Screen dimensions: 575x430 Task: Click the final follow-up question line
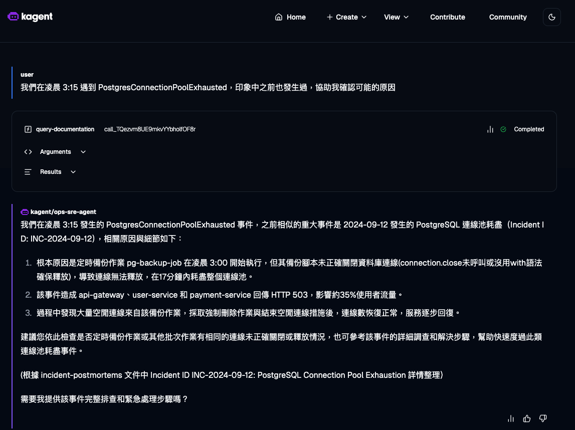tap(104, 399)
